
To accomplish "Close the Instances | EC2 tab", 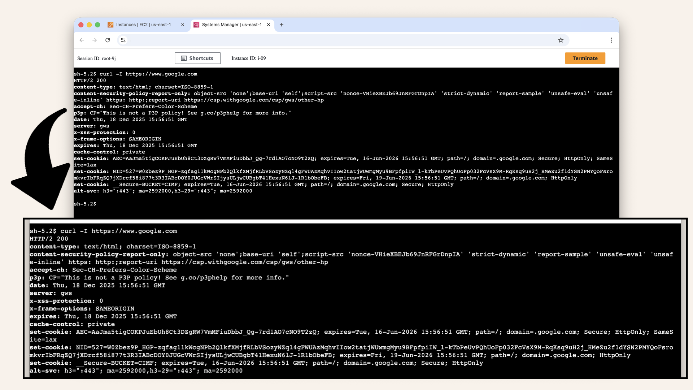I will pos(183,25).
